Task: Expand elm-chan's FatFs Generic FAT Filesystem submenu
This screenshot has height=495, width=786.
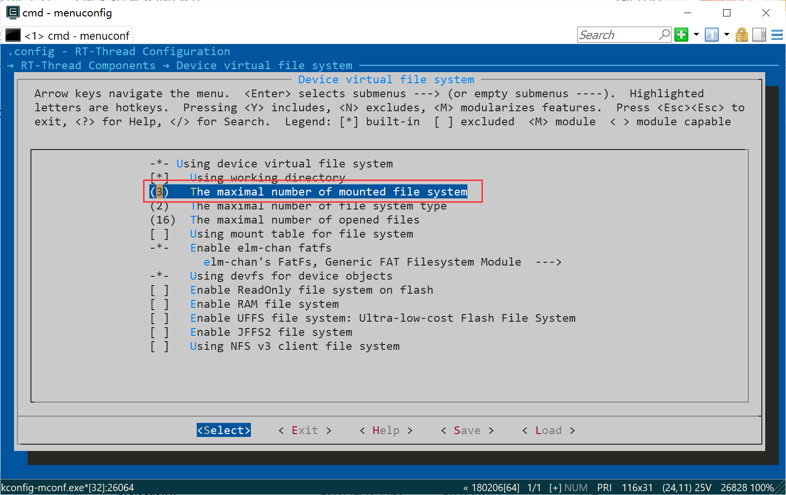Action: pyautogui.click(x=382, y=262)
